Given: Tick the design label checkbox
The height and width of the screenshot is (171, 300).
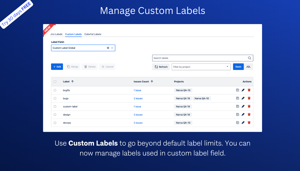Looking at the screenshot, I should [55, 114].
